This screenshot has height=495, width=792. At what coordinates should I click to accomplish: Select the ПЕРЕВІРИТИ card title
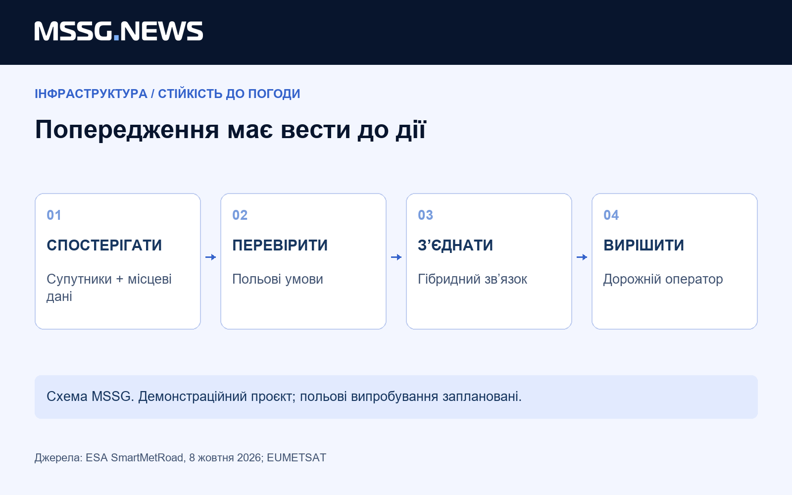pos(280,245)
